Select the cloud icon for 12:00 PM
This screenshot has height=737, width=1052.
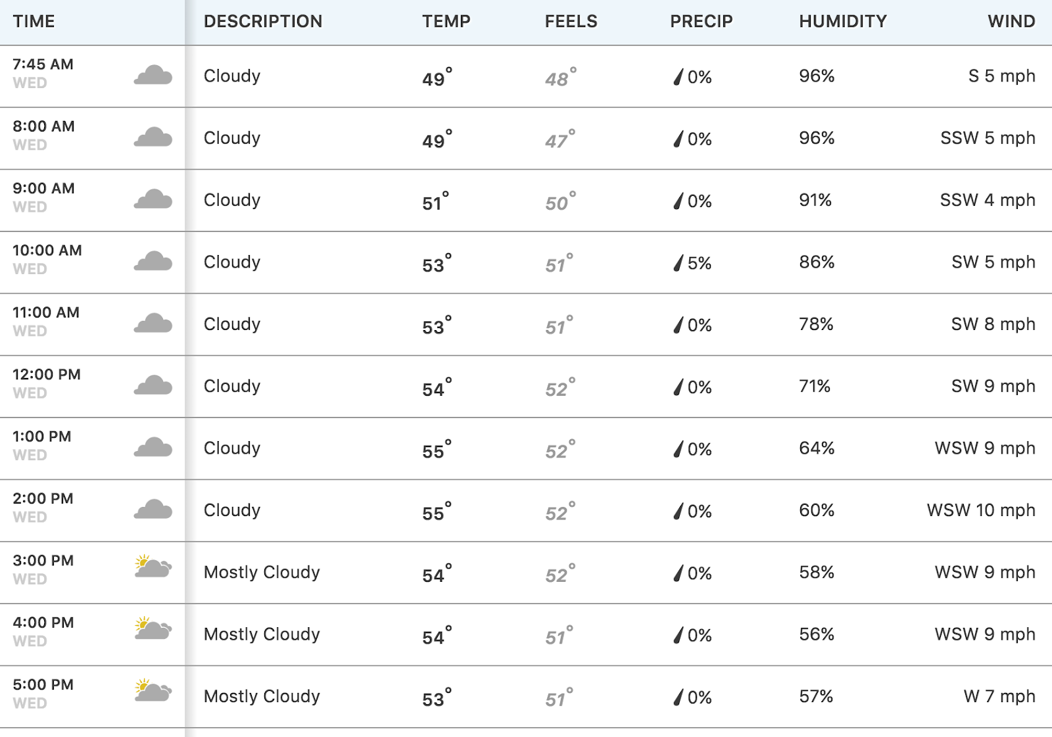tap(153, 385)
